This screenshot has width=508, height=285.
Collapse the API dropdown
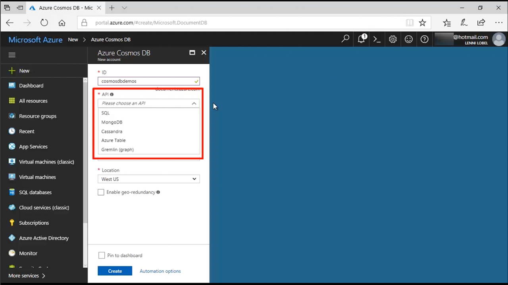tap(194, 103)
